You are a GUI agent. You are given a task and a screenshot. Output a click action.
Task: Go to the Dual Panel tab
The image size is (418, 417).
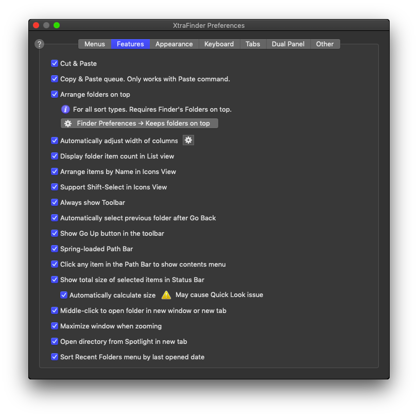point(288,44)
